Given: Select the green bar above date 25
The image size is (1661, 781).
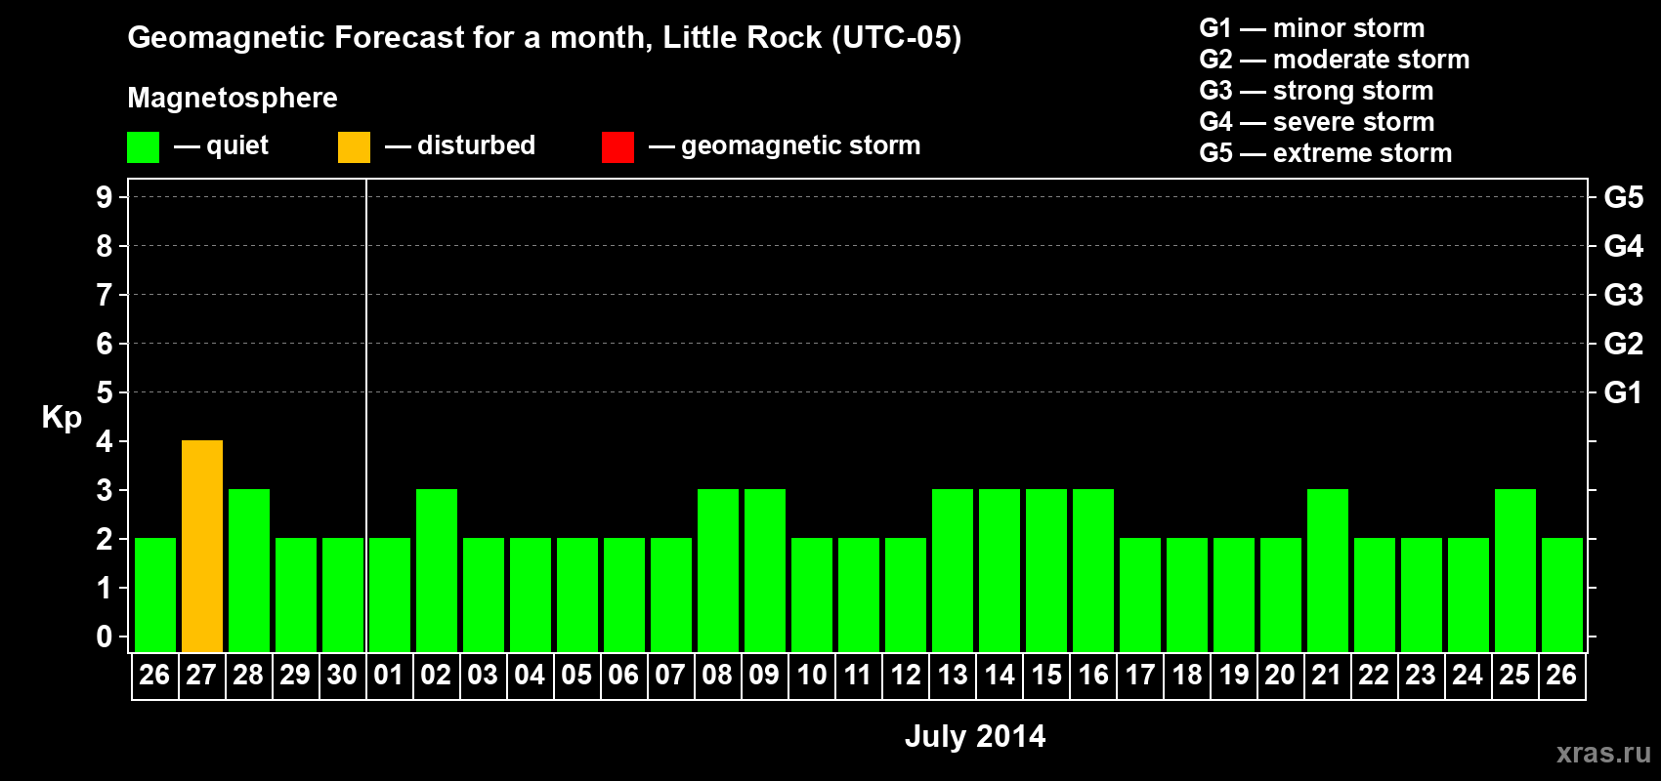Looking at the screenshot, I should pyautogui.click(x=1515, y=570).
